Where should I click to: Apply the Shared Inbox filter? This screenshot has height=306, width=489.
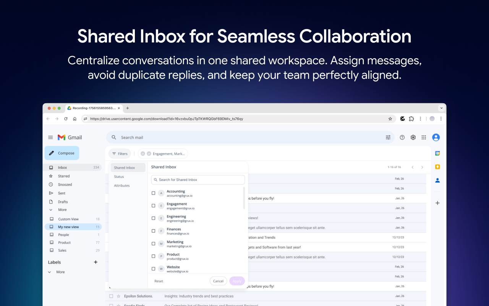237,281
